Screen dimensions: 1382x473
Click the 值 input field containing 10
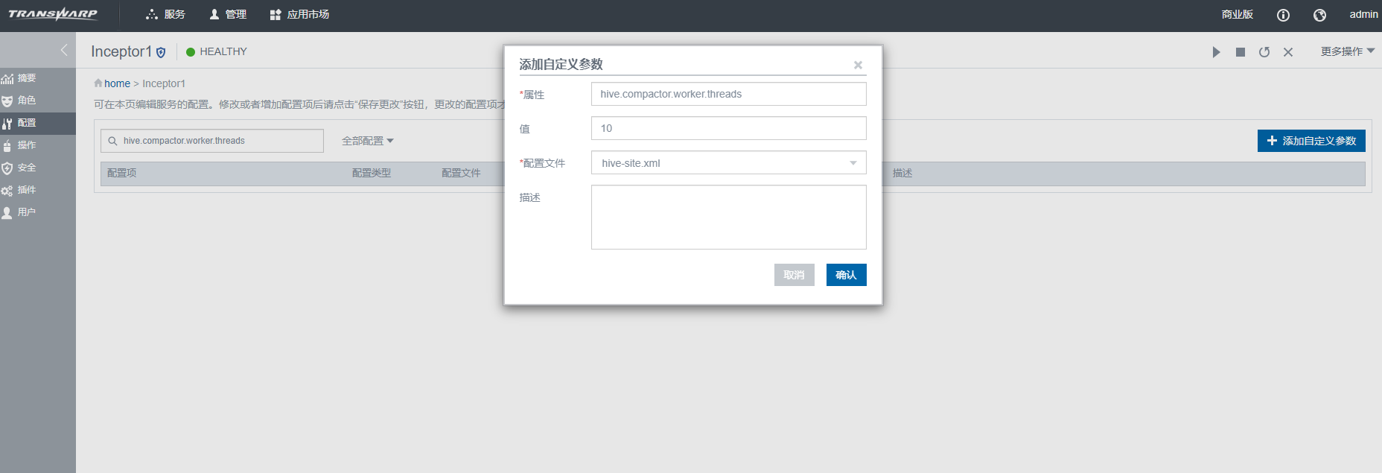728,128
